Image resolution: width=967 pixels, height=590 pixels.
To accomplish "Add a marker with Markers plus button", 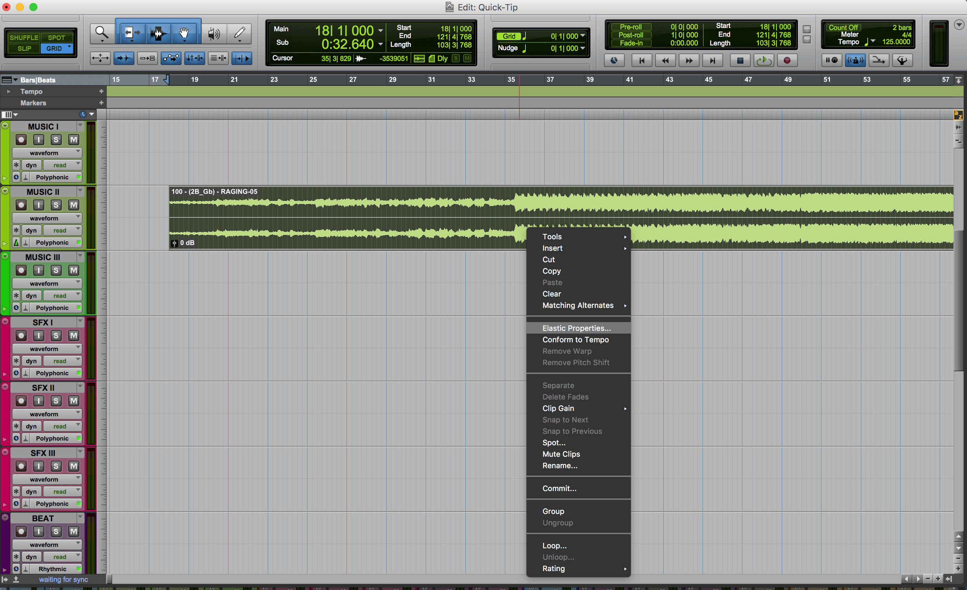I will (101, 103).
